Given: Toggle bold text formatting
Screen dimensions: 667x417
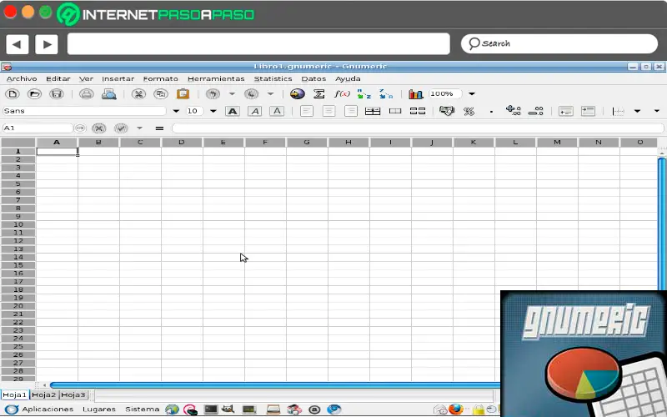Looking at the screenshot, I should (x=233, y=111).
